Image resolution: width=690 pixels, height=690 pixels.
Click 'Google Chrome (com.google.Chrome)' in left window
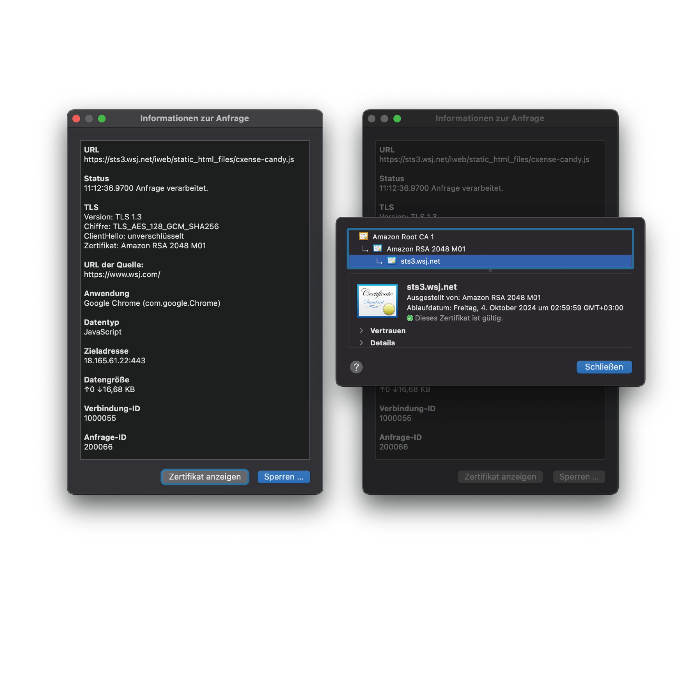tap(152, 303)
